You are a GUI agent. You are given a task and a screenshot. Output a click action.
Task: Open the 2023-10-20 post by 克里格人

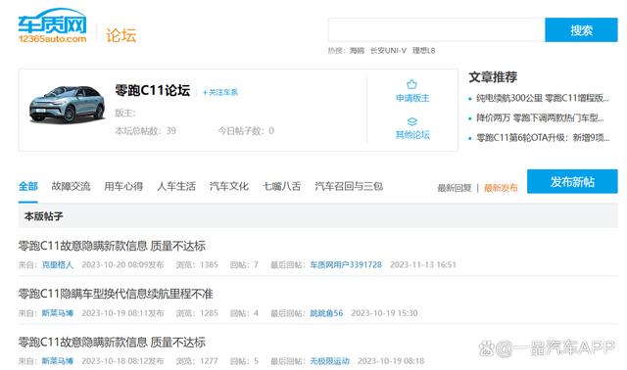(112, 246)
